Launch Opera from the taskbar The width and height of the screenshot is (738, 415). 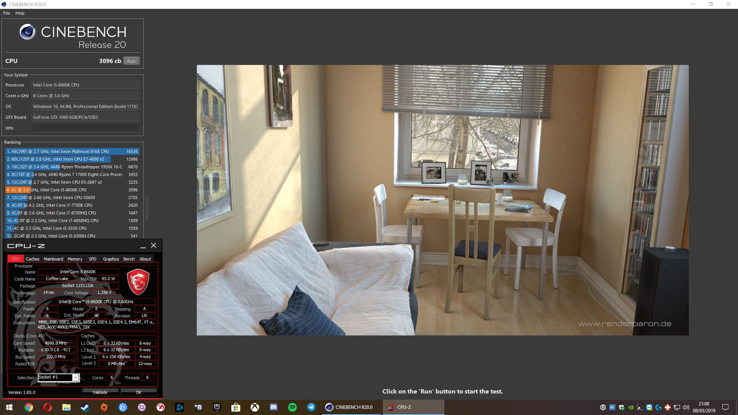click(x=48, y=407)
